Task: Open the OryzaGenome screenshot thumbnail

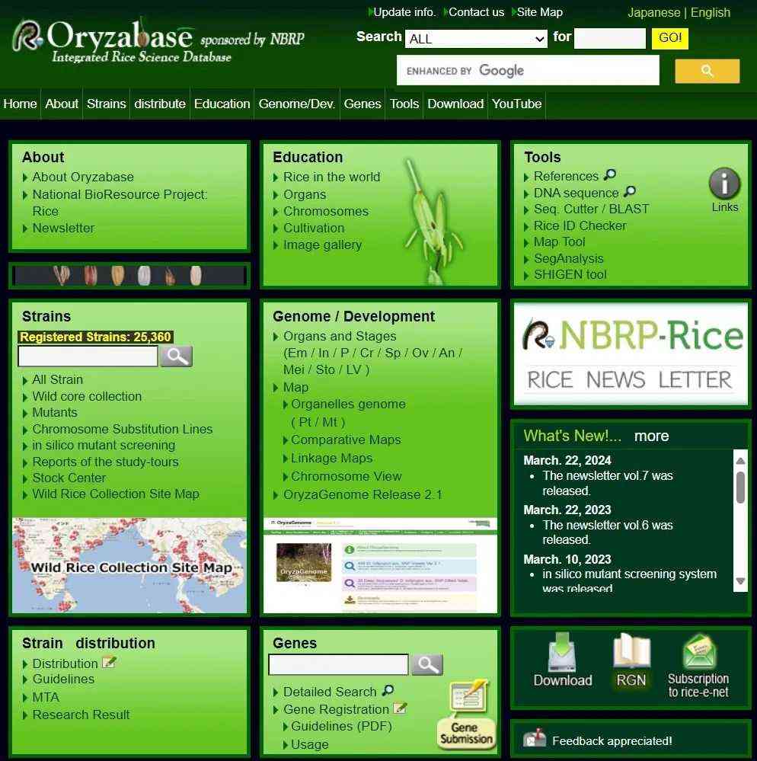Action: click(x=380, y=565)
